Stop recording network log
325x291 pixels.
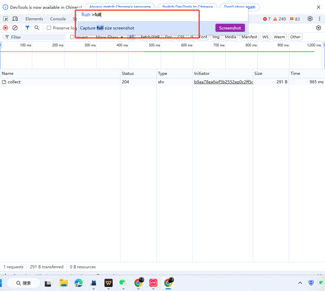click(5, 28)
